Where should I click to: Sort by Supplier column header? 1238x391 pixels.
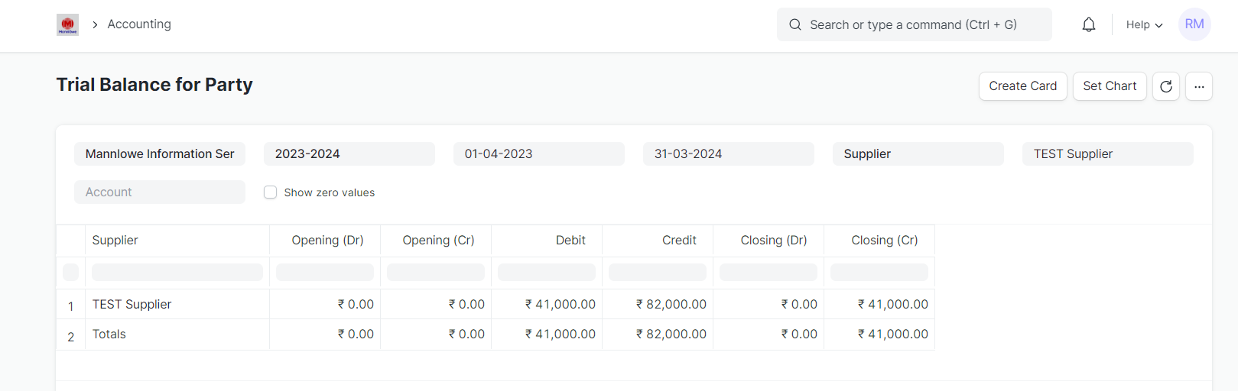coord(177,241)
